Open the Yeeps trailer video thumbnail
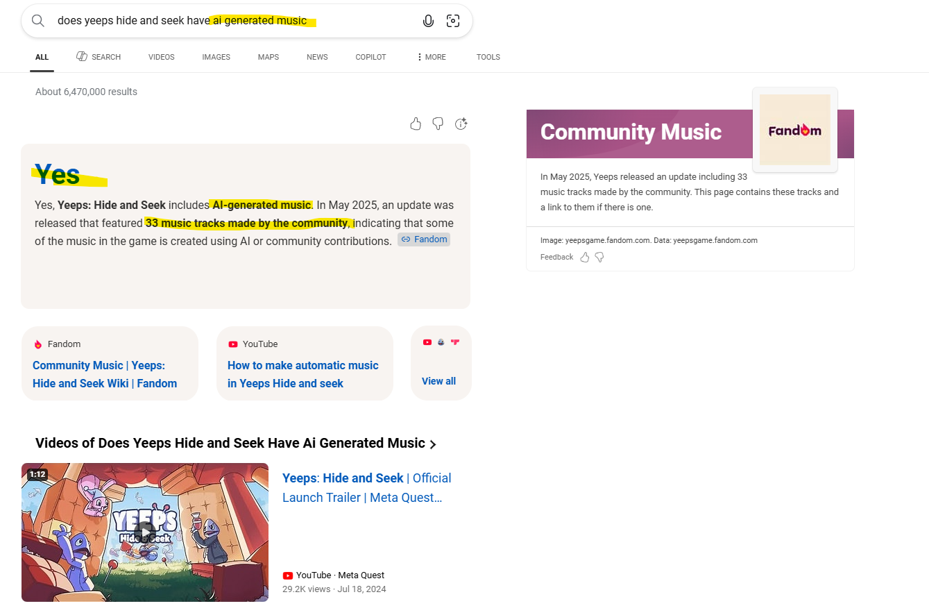Image resolution: width=929 pixels, height=606 pixels. point(145,532)
